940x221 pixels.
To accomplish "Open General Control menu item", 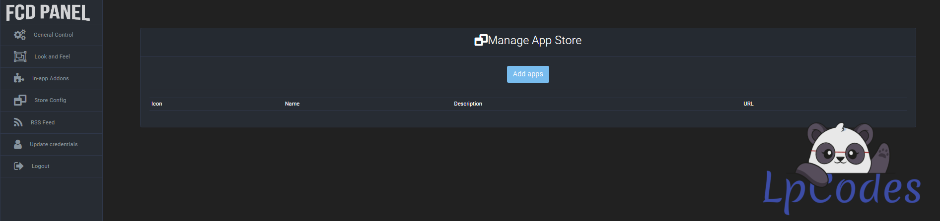I will (51, 35).
